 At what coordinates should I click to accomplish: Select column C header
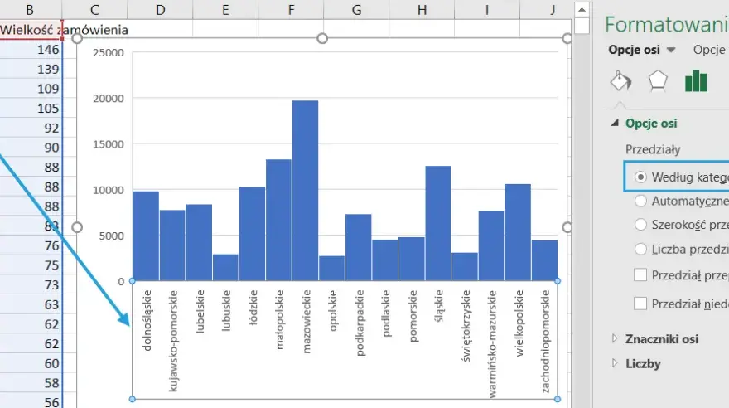94,9
